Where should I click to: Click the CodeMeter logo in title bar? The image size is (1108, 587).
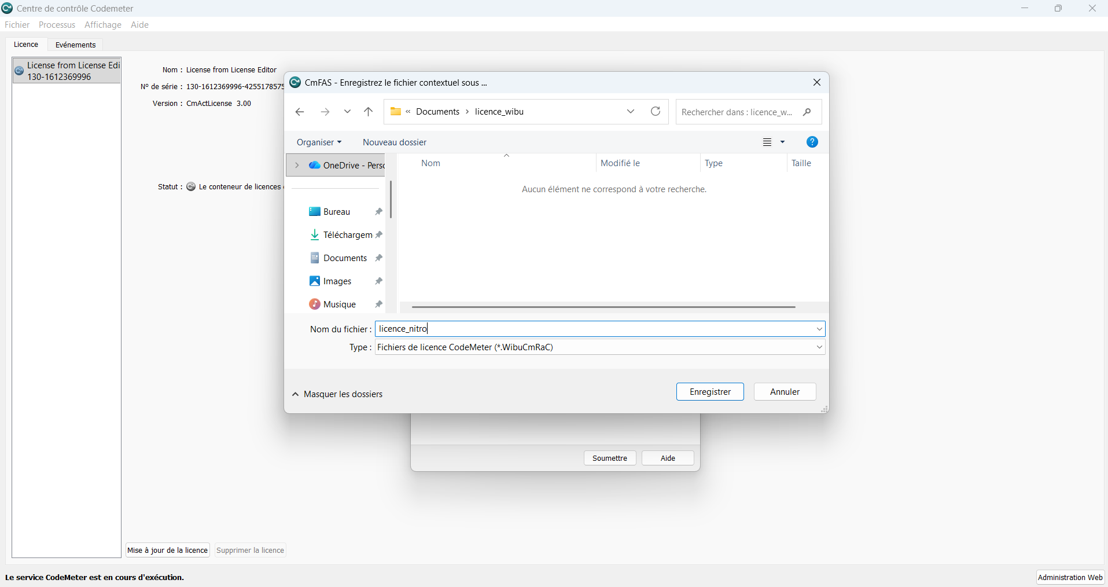(x=8, y=8)
